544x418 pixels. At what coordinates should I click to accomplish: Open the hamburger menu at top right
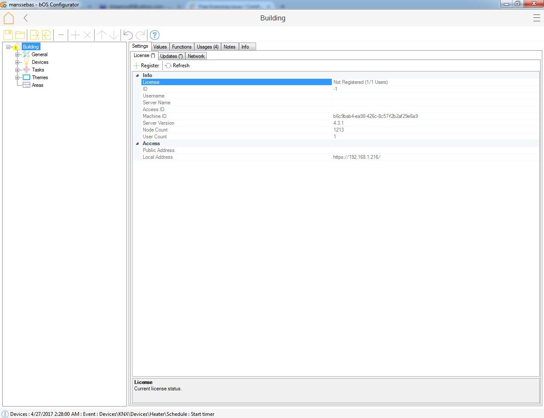(536, 18)
